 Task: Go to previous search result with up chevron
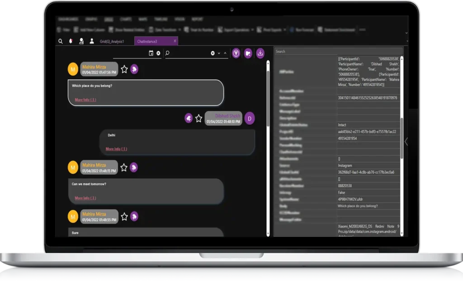(x=225, y=53)
